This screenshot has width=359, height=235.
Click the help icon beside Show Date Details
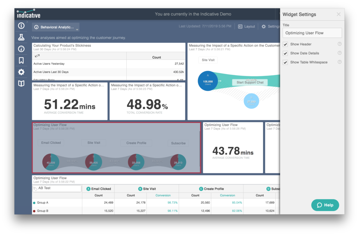(339, 53)
